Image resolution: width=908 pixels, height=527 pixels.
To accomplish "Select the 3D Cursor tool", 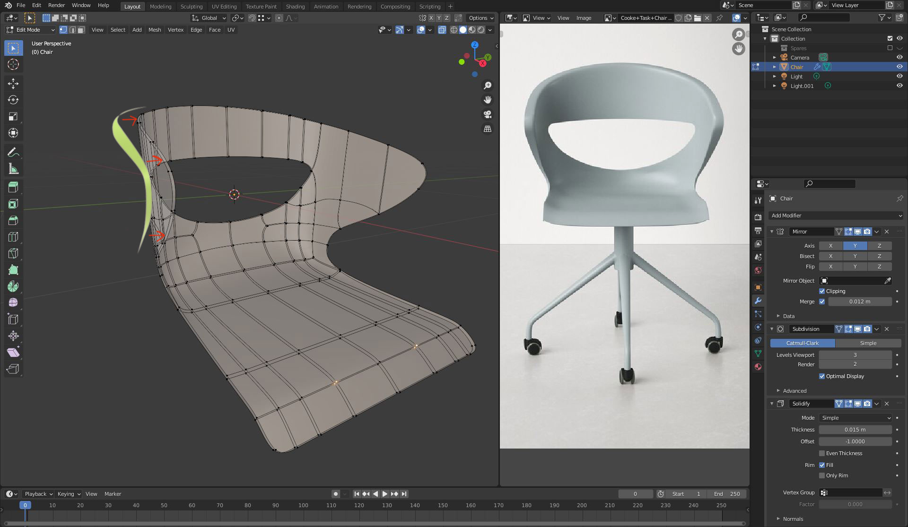I will 13,65.
